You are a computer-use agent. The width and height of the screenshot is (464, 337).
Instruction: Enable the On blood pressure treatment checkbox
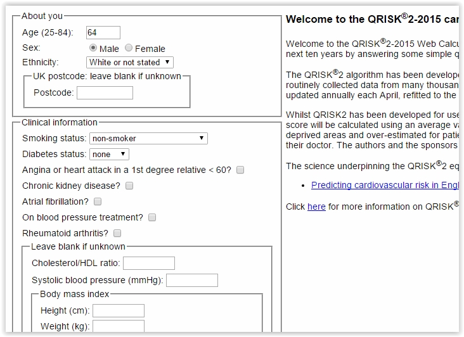(x=152, y=217)
